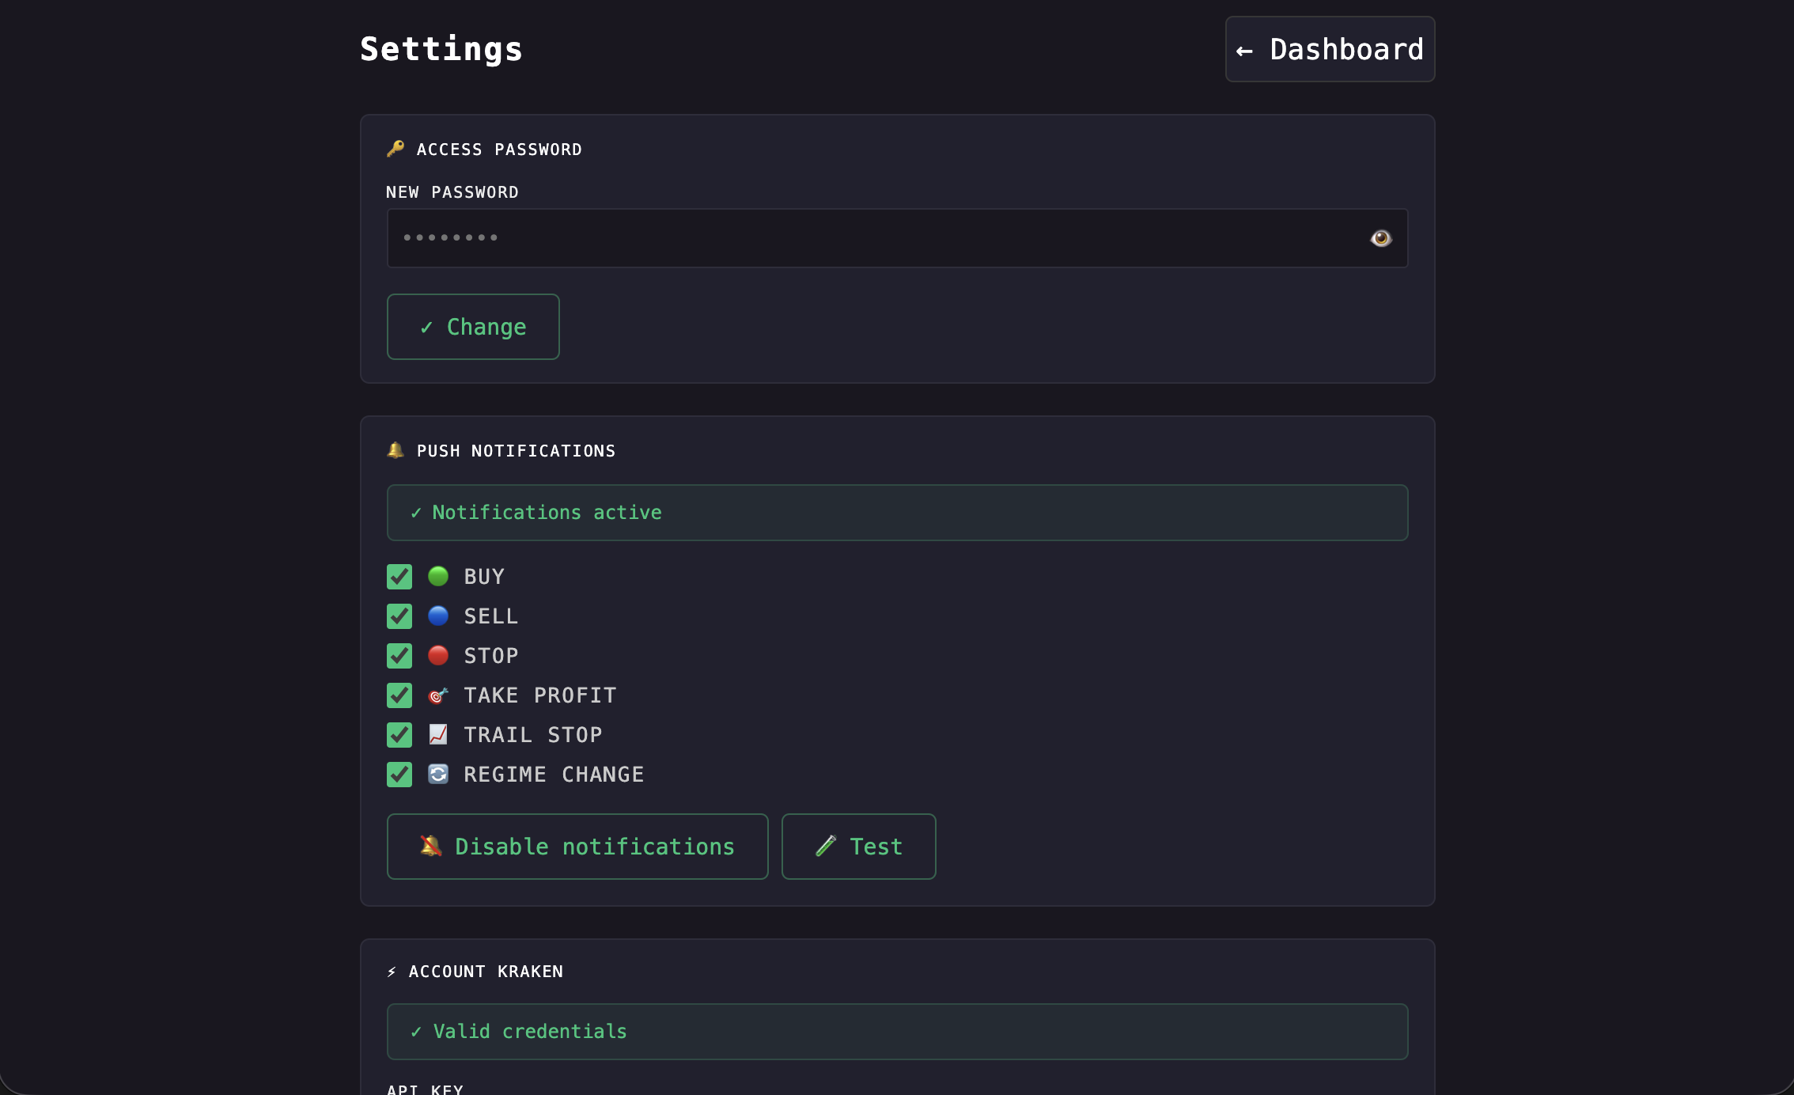Uncheck the SELL notification checkbox

tap(399, 616)
